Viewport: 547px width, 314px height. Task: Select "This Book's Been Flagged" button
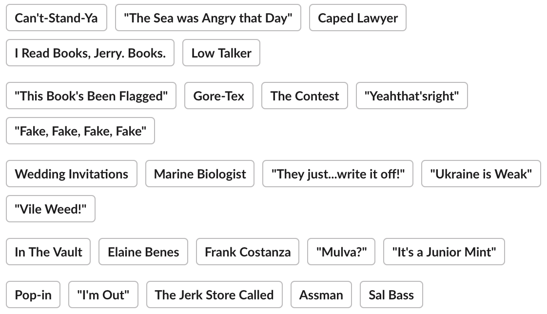pos(91,96)
